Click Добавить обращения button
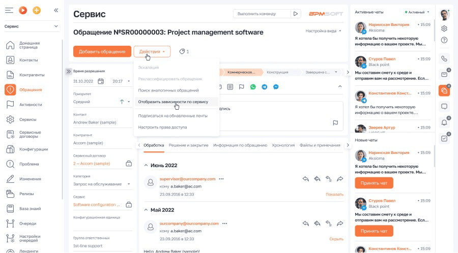This screenshot has width=458, height=253. [102, 52]
